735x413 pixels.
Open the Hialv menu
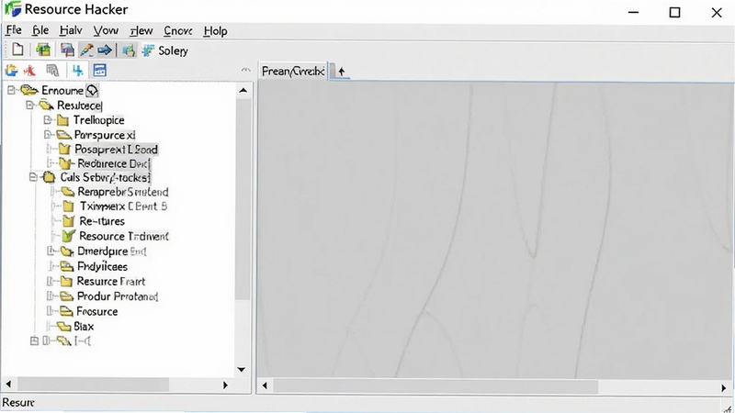71,30
